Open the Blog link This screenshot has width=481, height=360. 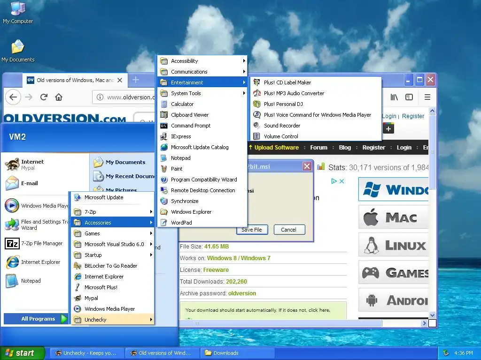(x=345, y=148)
